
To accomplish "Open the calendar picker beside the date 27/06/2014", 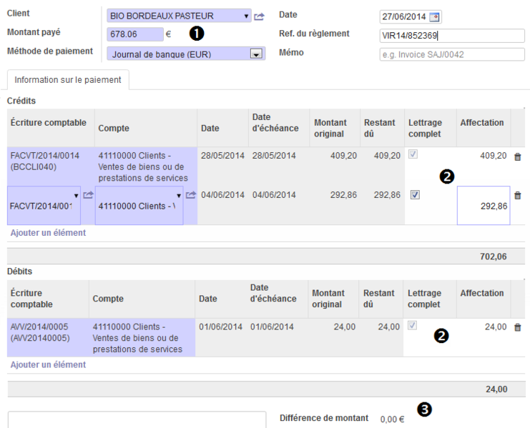I will 434,17.
